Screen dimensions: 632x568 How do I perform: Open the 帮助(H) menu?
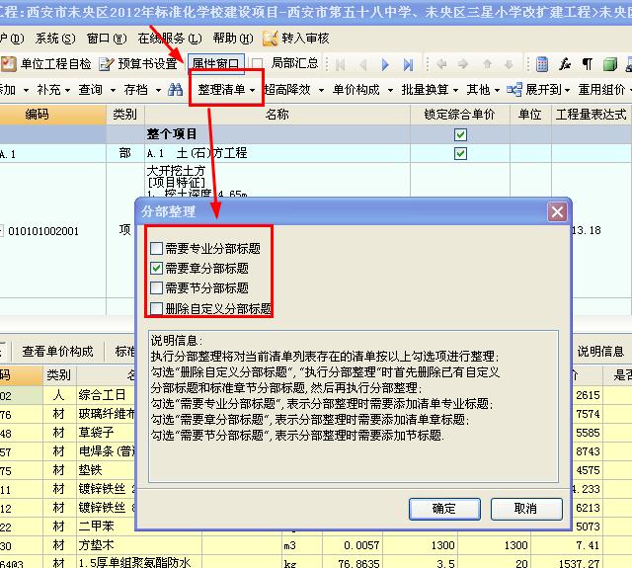pyautogui.click(x=233, y=39)
